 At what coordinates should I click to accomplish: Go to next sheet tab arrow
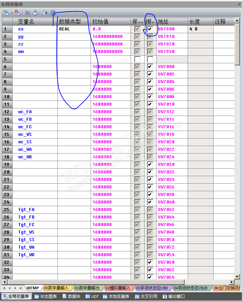point(15,288)
